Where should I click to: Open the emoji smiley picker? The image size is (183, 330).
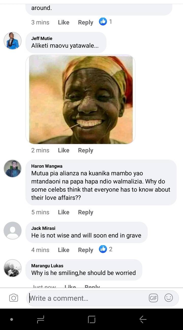click(x=169, y=298)
